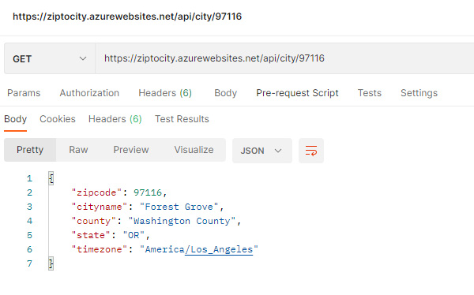Open the request Headers (6) tab

165,93
